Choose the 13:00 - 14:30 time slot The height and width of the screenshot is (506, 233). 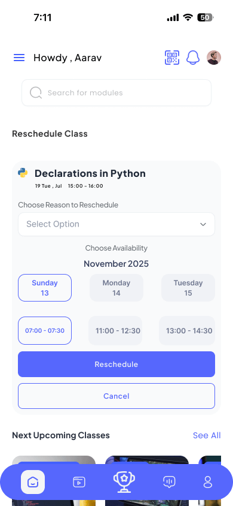pos(187,331)
